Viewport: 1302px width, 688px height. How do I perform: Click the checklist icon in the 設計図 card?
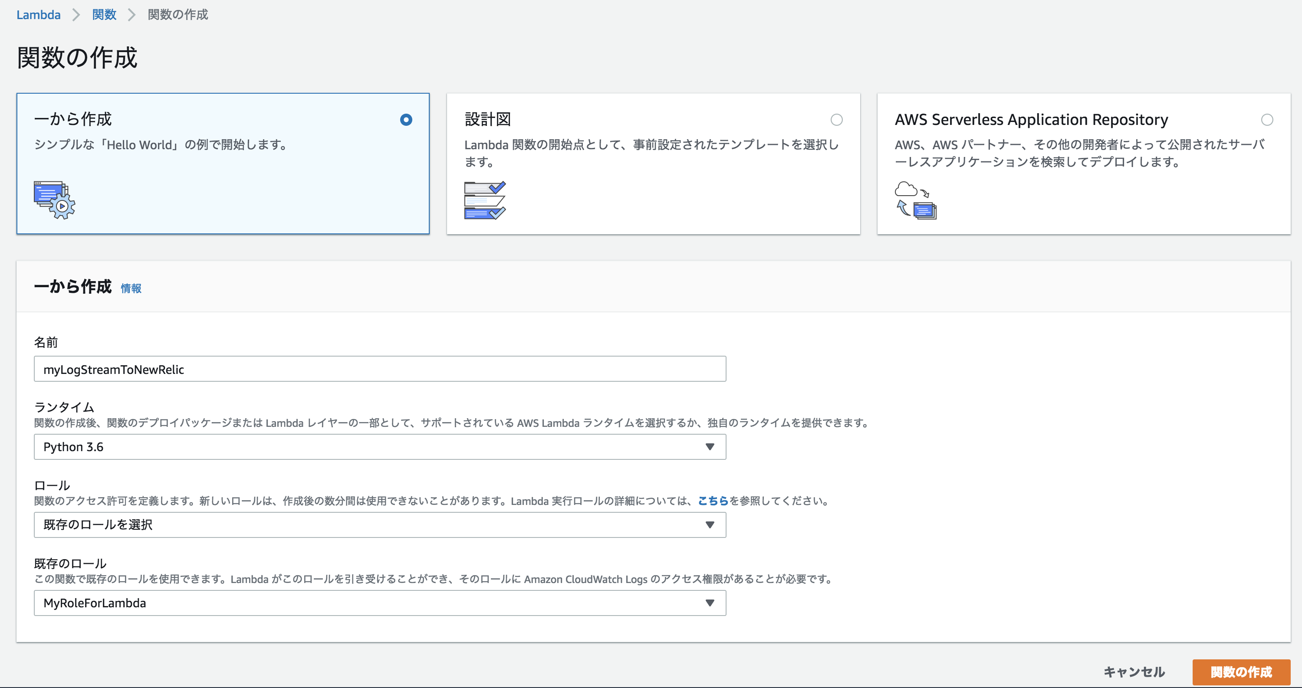click(x=484, y=200)
